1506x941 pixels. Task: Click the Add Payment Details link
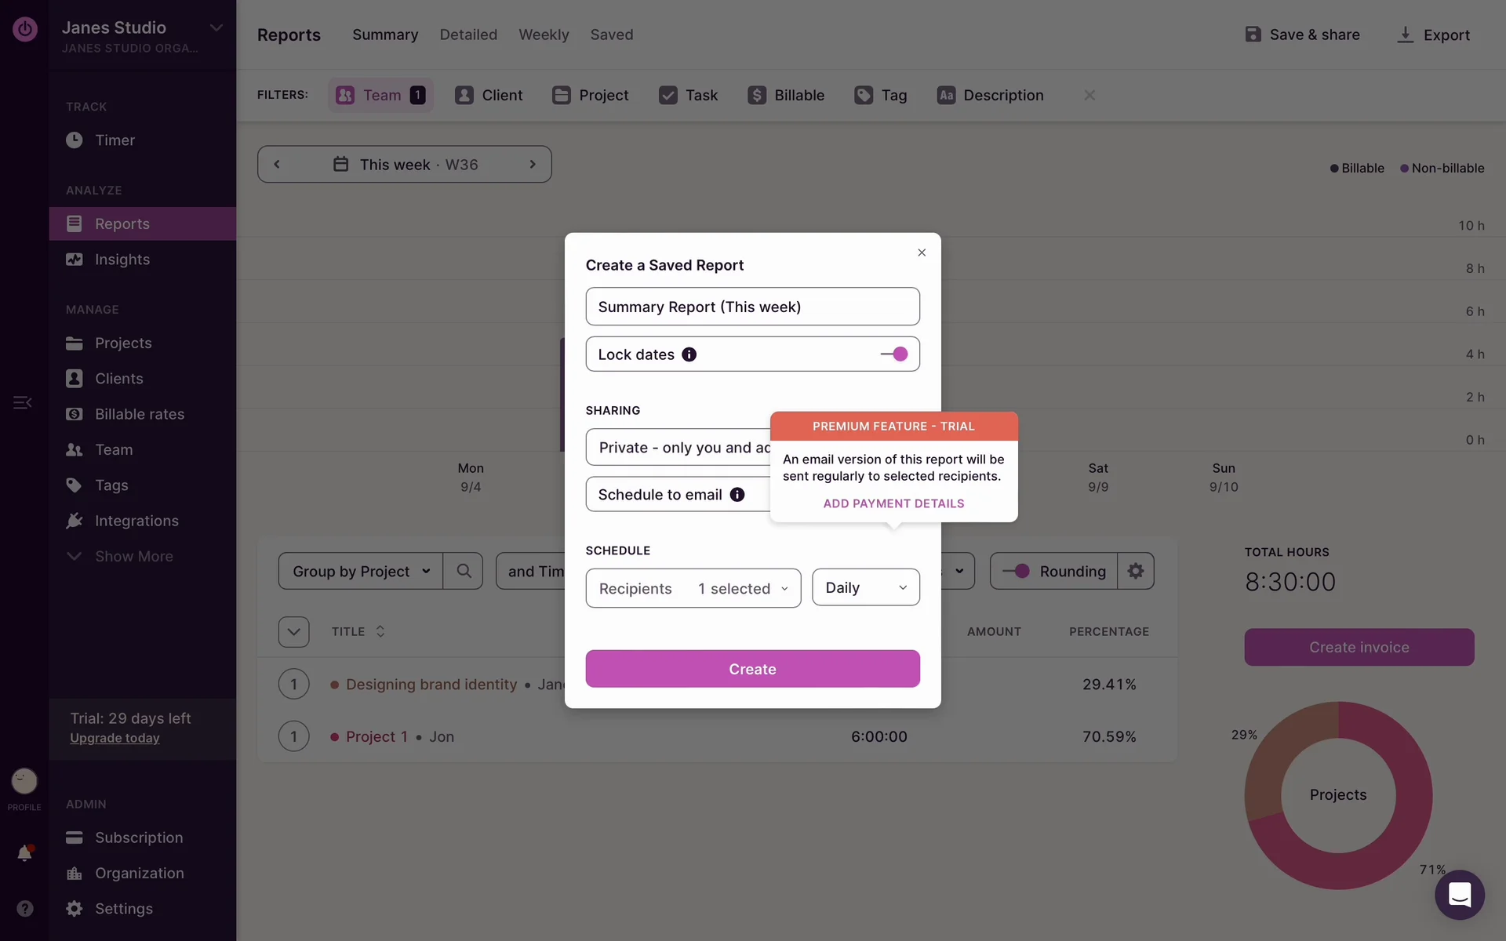pyautogui.click(x=893, y=503)
